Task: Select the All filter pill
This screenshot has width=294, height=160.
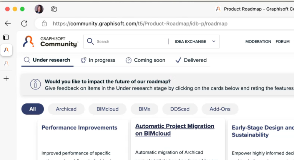Action: (33, 109)
